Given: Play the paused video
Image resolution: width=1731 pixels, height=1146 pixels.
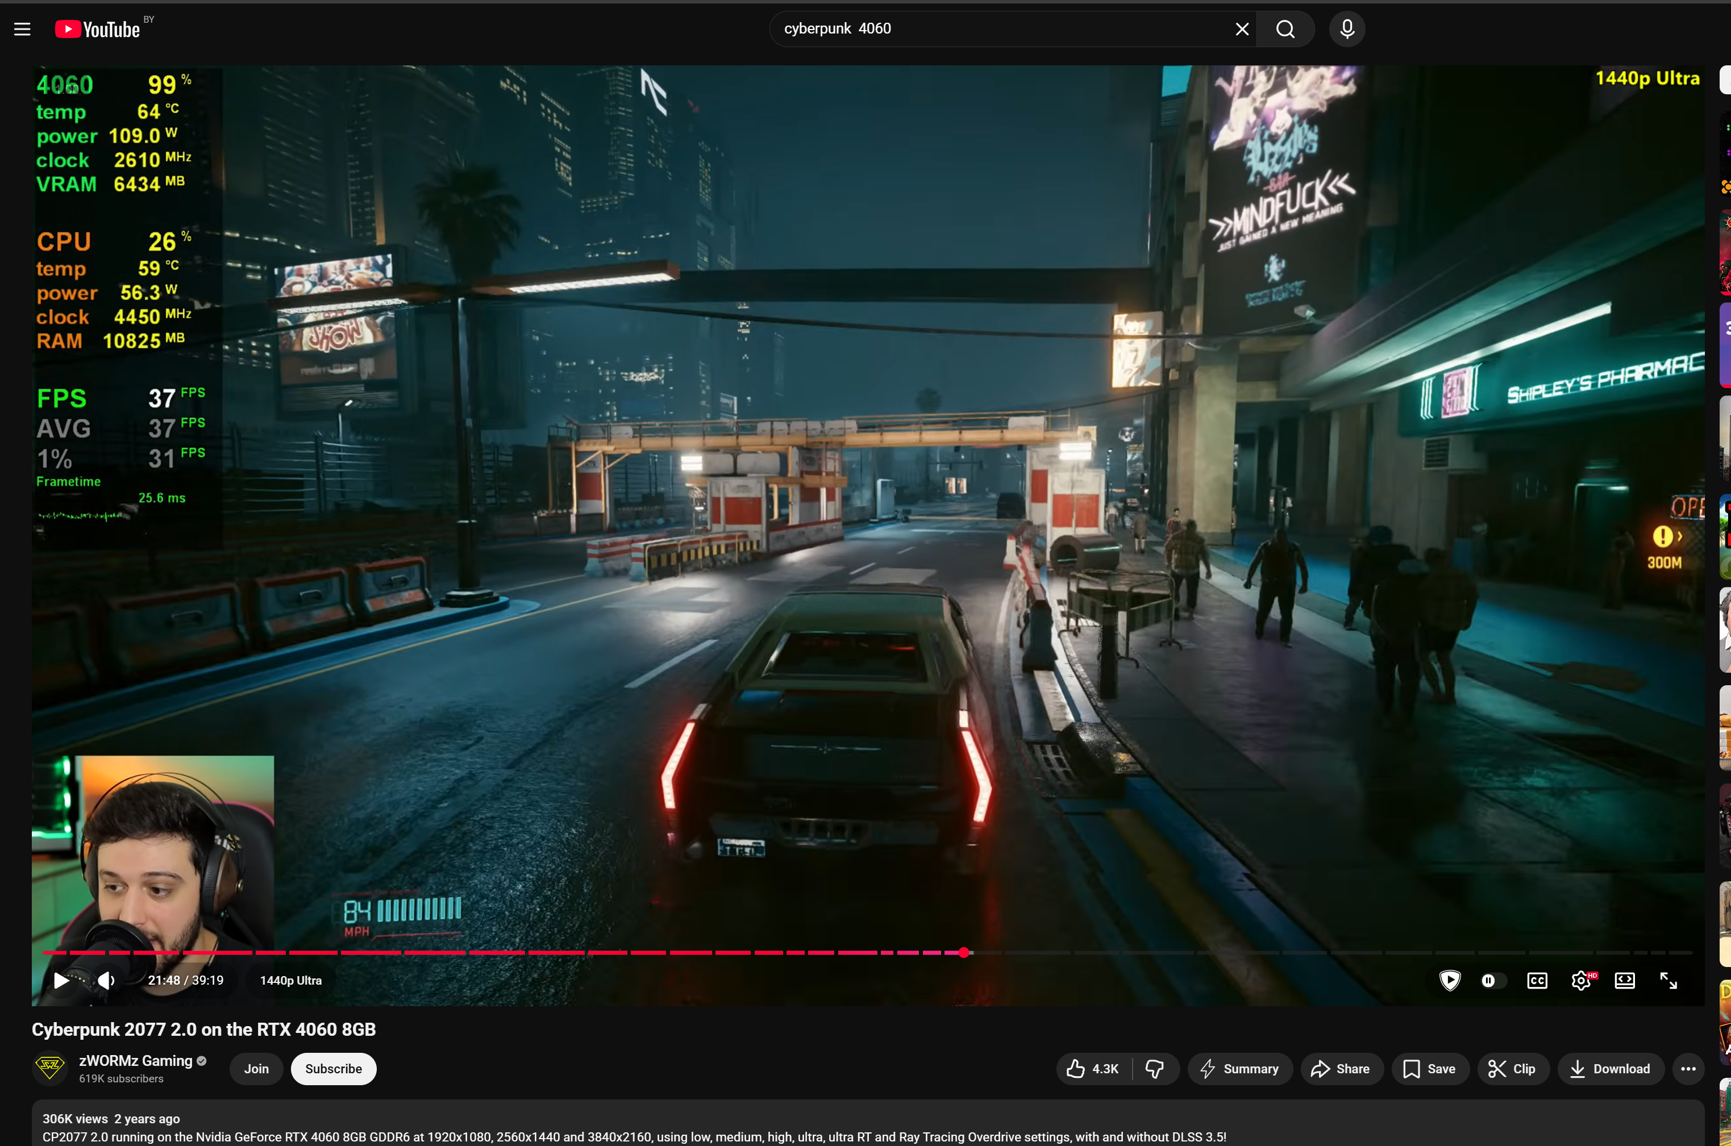Looking at the screenshot, I should (61, 980).
